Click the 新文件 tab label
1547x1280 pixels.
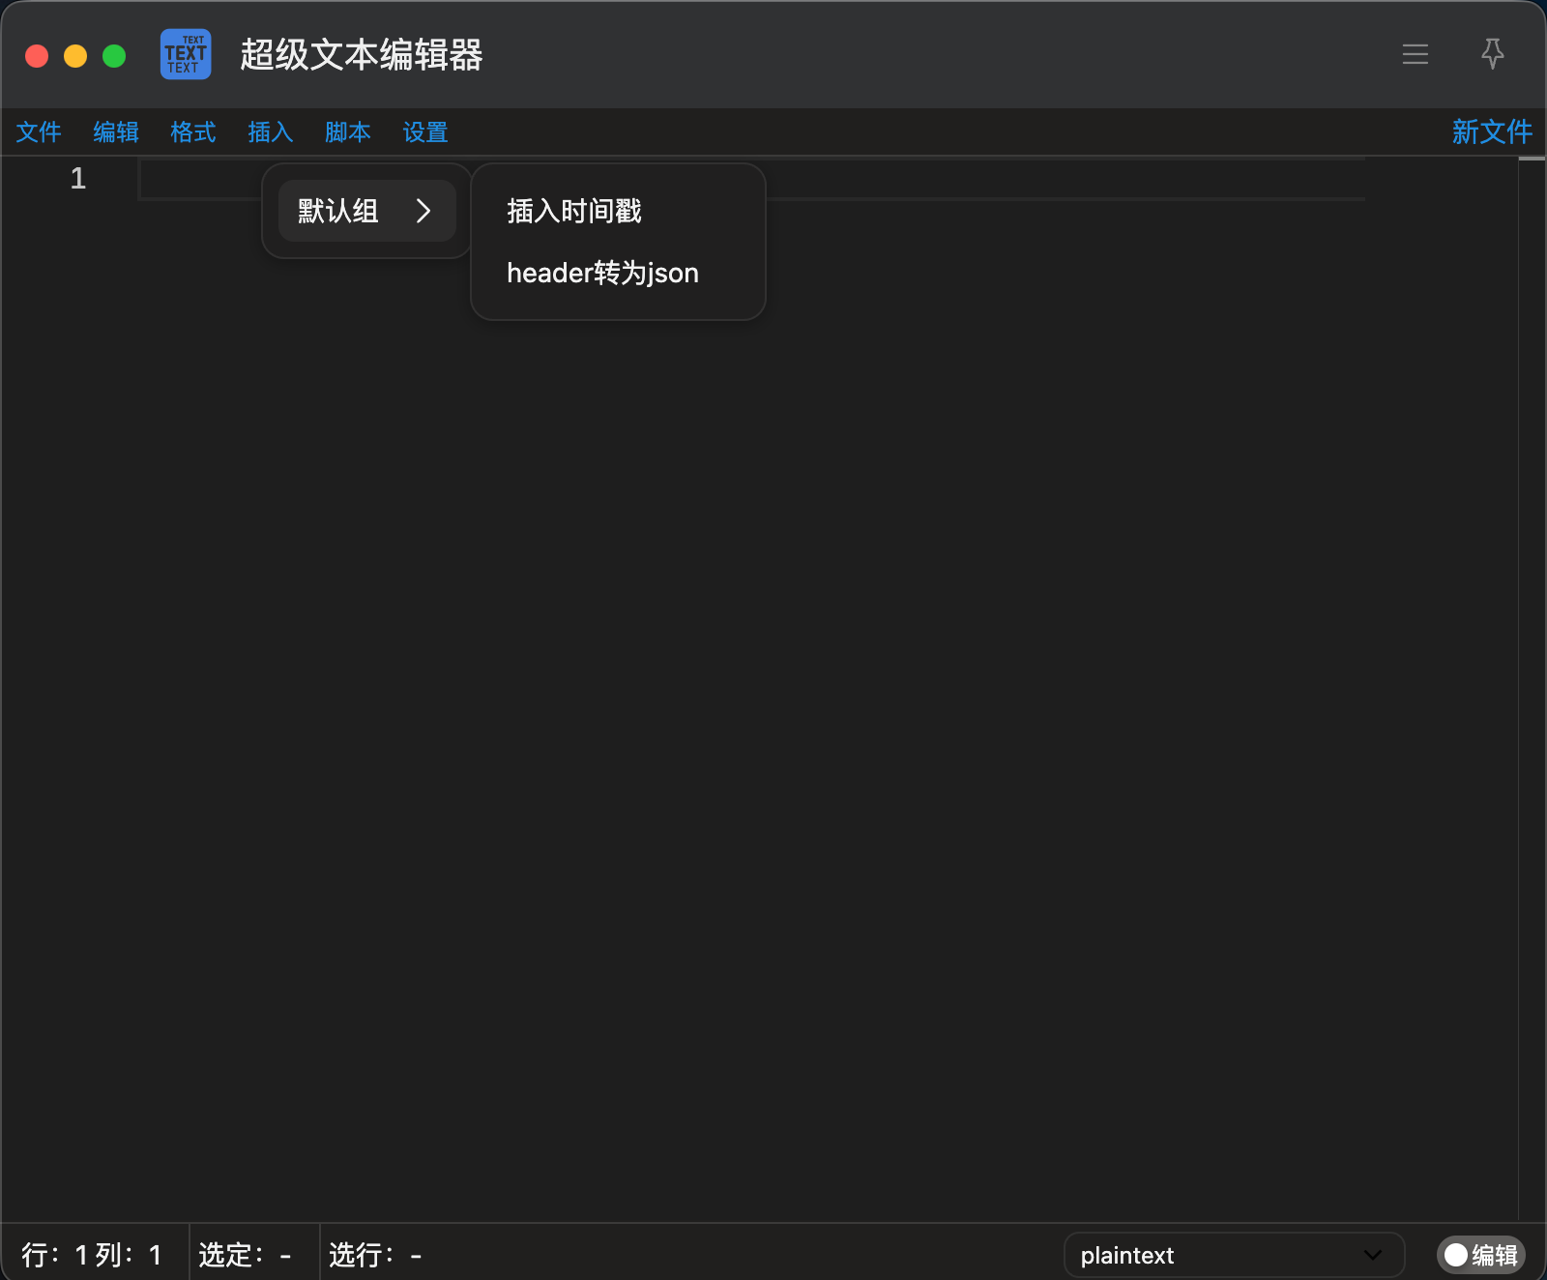(1492, 131)
